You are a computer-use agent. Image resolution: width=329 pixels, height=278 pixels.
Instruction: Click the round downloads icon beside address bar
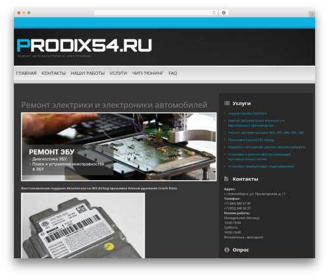[224, 13]
